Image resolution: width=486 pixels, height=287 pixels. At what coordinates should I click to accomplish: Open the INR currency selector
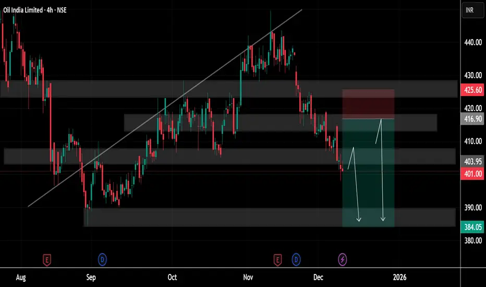(x=472, y=10)
